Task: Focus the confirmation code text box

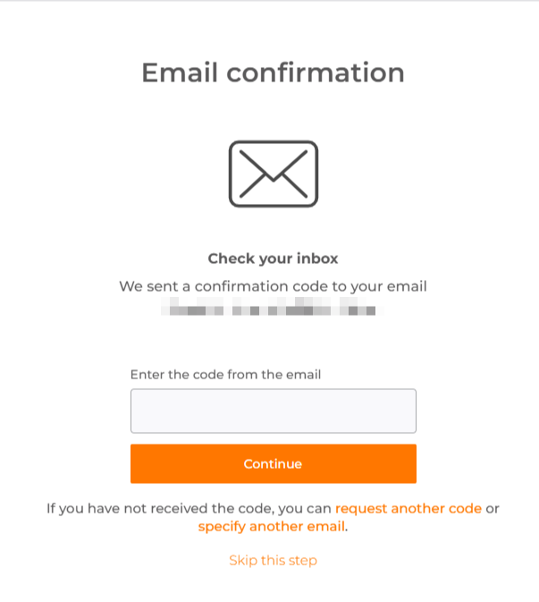Action: [273, 411]
